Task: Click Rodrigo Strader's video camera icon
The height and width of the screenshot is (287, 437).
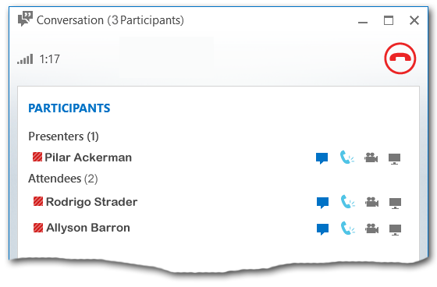Action: click(371, 202)
